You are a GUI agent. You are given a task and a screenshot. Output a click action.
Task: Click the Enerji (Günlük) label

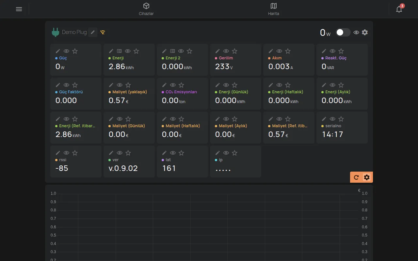[x=233, y=92]
